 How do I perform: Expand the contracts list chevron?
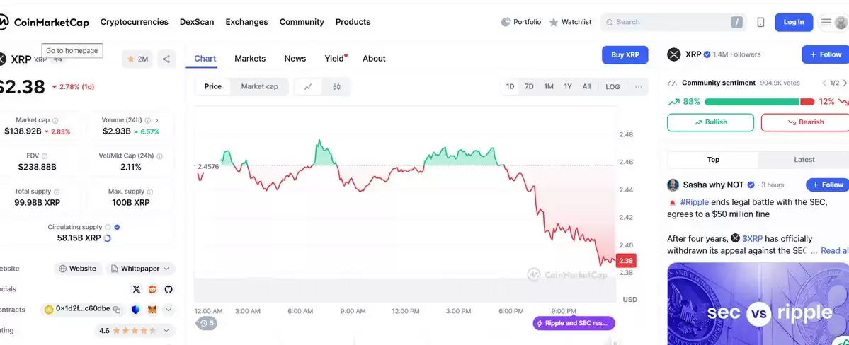(x=169, y=310)
